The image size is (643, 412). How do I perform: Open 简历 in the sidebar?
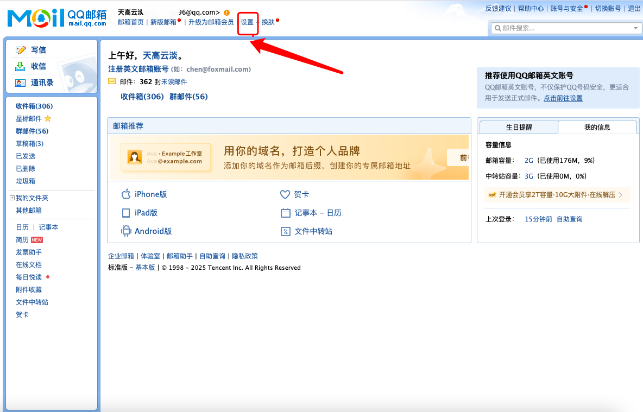(x=22, y=240)
